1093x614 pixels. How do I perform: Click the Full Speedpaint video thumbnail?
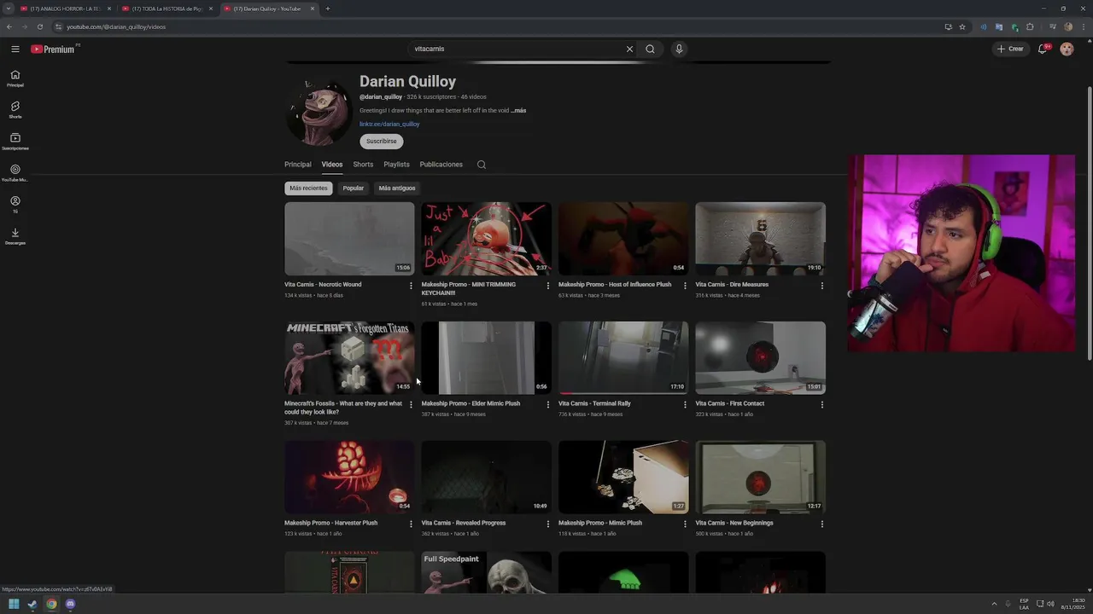click(487, 573)
